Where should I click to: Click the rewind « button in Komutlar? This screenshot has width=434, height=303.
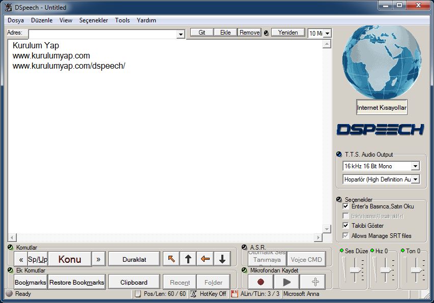click(21, 259)
